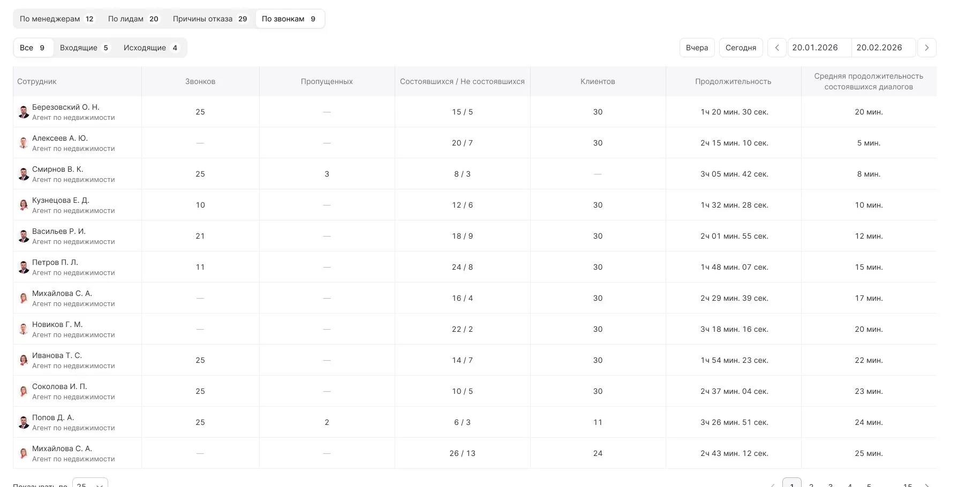Click Пропущенных column header

[327, 81]
